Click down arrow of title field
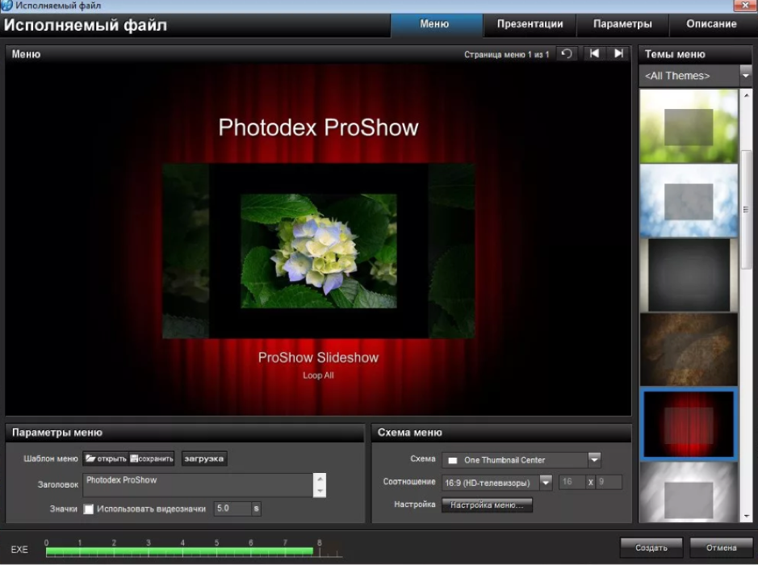The image size is (758, 565). (x=320, y=491)
